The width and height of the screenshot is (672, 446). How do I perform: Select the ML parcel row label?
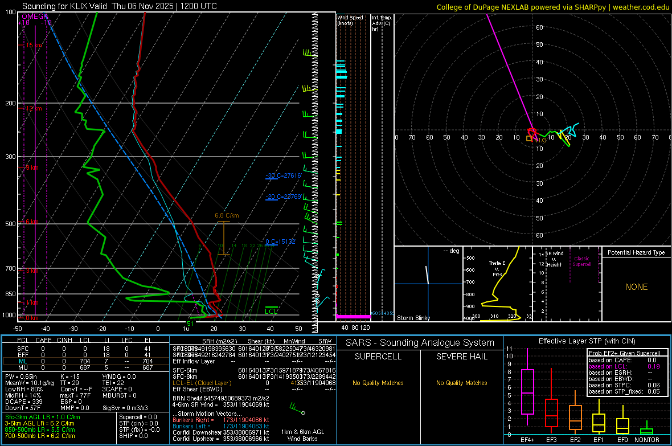[23, 361]
